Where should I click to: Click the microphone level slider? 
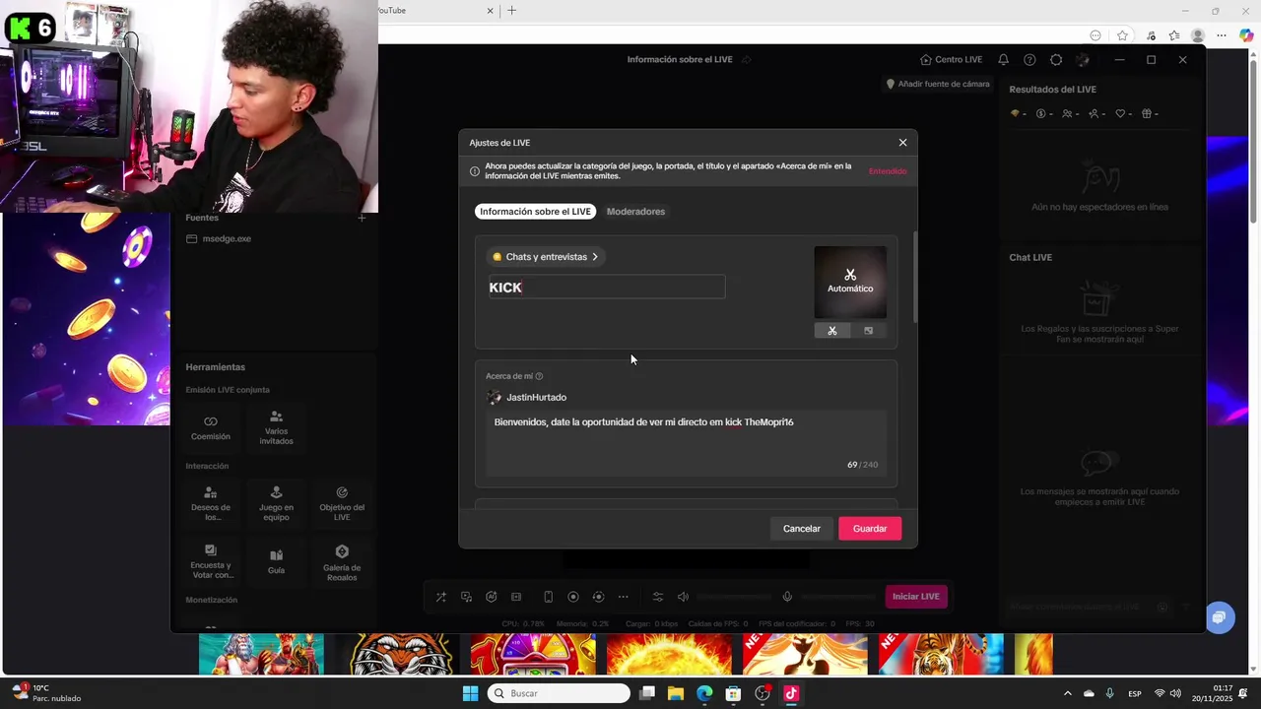click(x=838, y=597)
